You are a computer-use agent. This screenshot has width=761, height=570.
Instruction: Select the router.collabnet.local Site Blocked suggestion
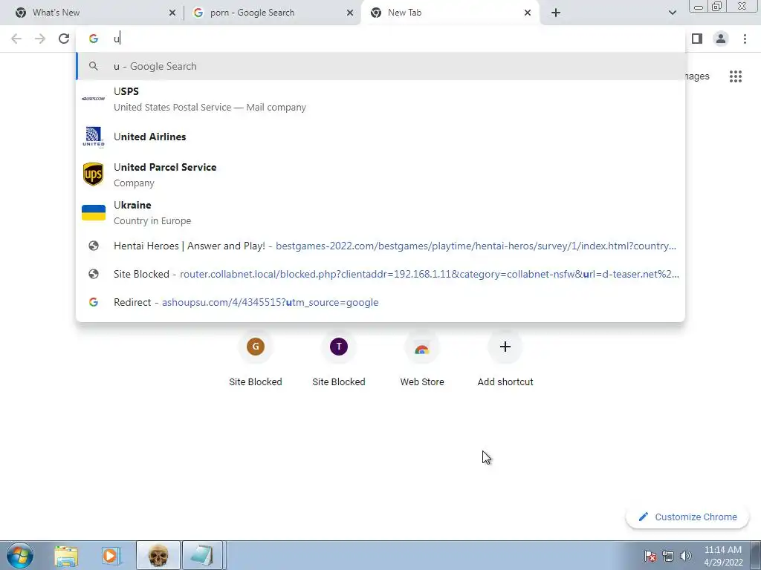point(380,274)
